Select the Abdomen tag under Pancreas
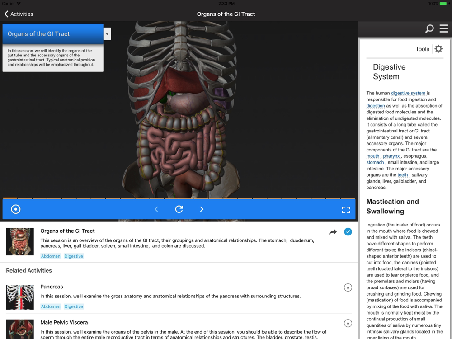452x339 pixels. click(51, 306)
